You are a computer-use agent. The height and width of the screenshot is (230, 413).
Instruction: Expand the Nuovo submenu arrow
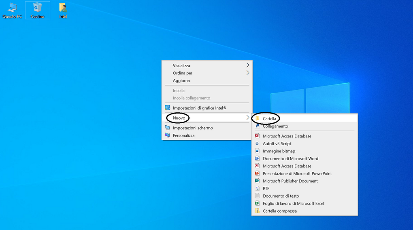click(x=247, y=118)
